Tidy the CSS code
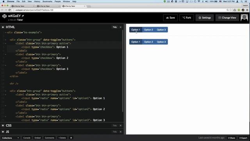This screenshot has width=250, height=141. click(x=115, y=125)
